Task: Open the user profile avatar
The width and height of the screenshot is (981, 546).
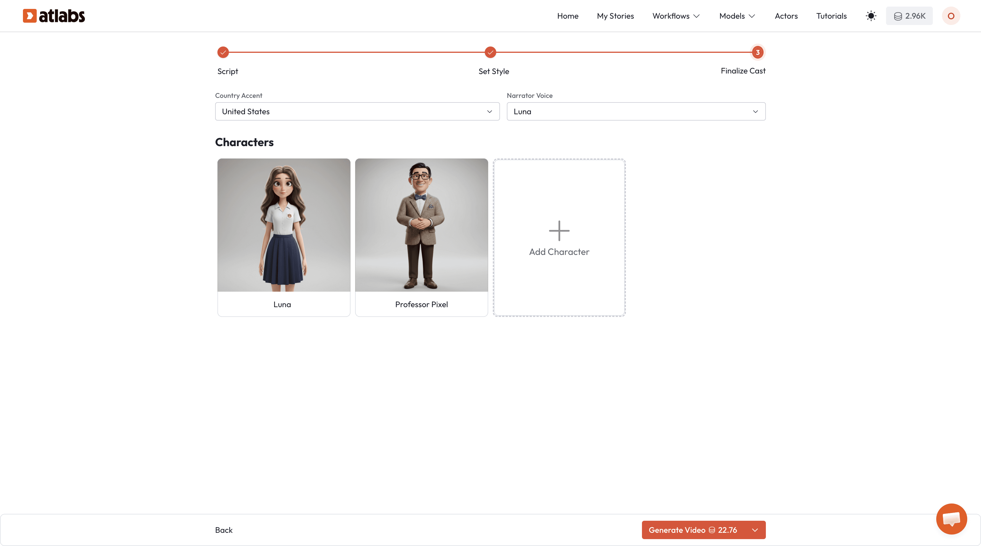Action: coord(951,16)
